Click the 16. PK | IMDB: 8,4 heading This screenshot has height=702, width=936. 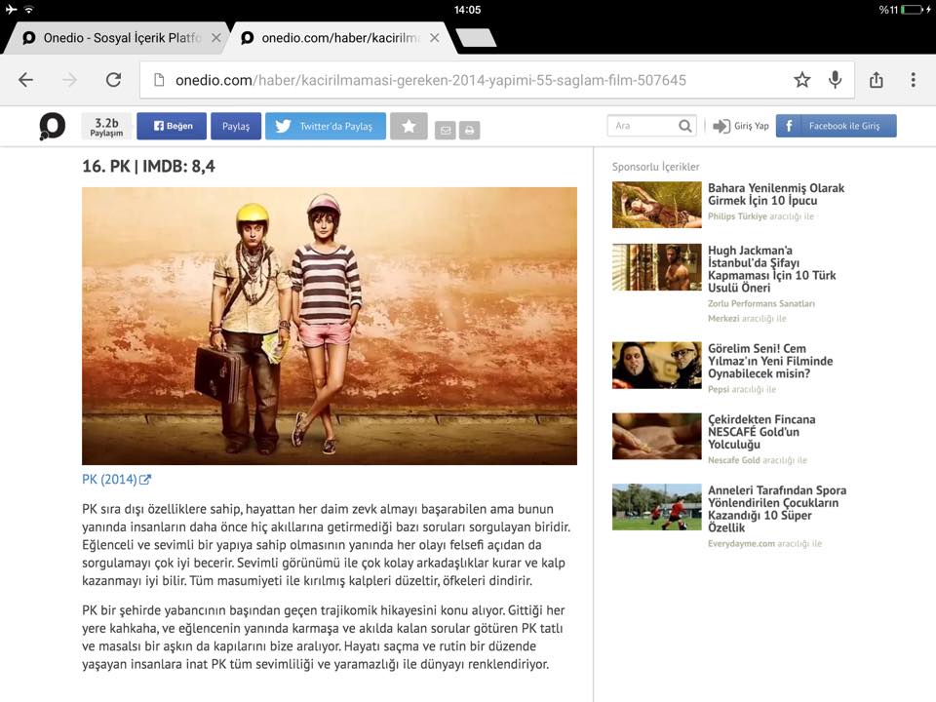148,166
